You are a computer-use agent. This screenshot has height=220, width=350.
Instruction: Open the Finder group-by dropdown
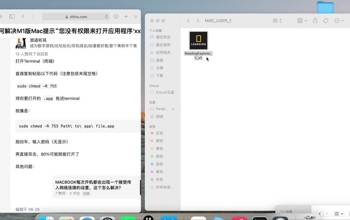302,21
